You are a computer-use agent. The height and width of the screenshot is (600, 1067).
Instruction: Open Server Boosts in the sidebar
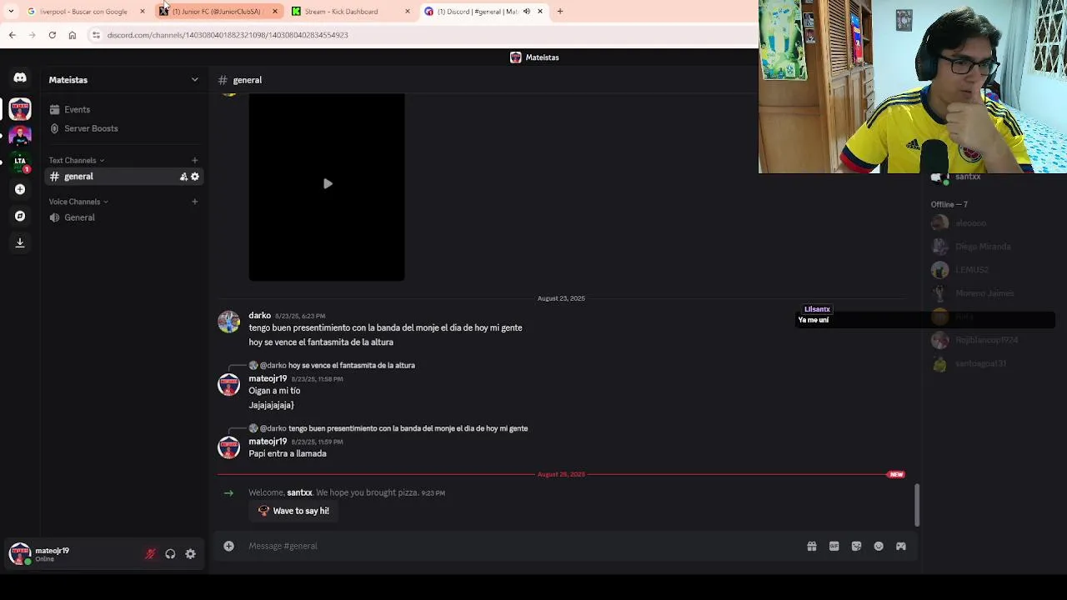click(x=91, y=128)
